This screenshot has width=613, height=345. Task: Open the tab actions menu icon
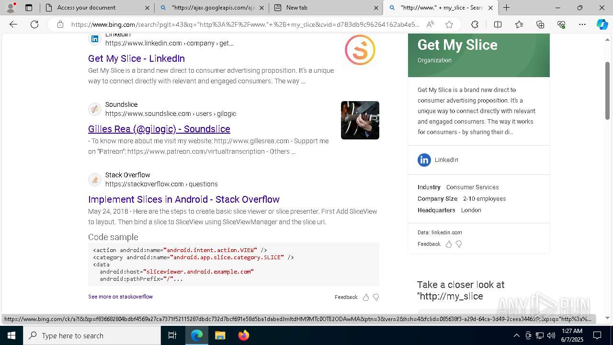29,8
